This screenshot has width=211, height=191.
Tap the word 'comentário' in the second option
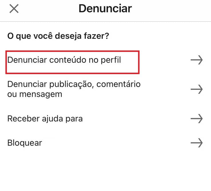[118, 84]
